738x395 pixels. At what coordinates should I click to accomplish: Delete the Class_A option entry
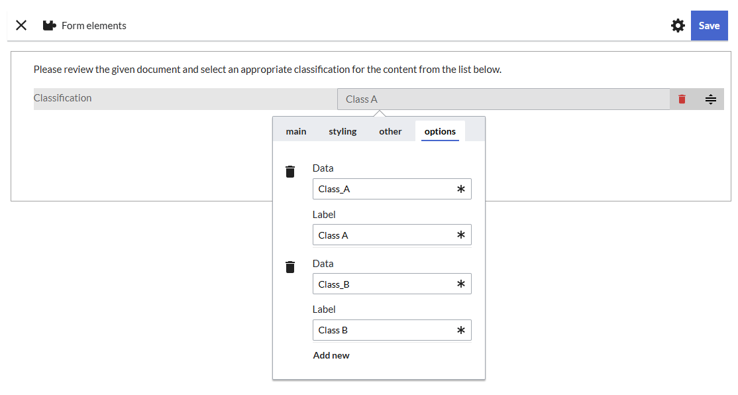point(290,172)
